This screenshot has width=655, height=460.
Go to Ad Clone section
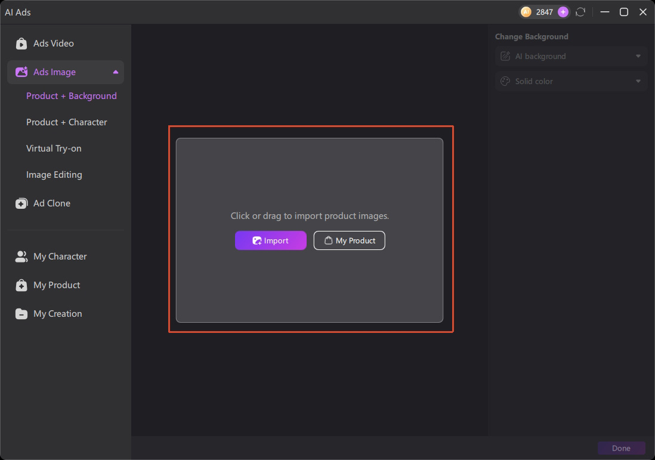[66, 203]
